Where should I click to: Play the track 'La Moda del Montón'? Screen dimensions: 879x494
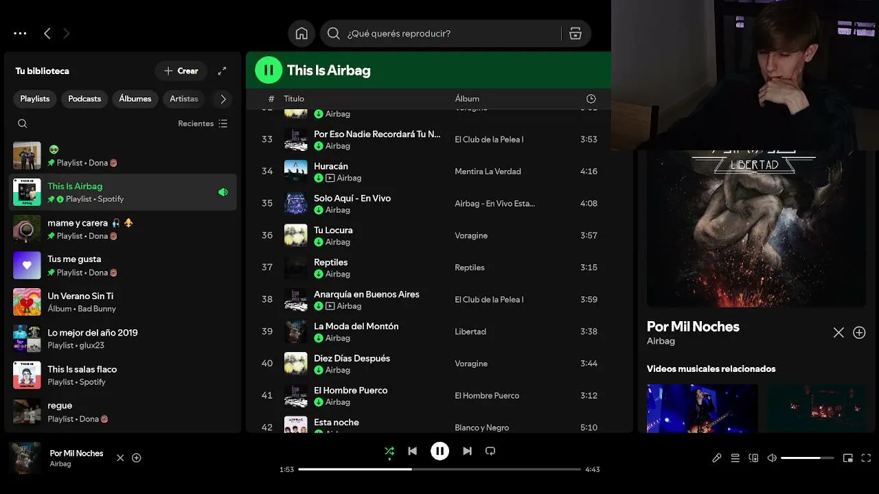[356, 327]
